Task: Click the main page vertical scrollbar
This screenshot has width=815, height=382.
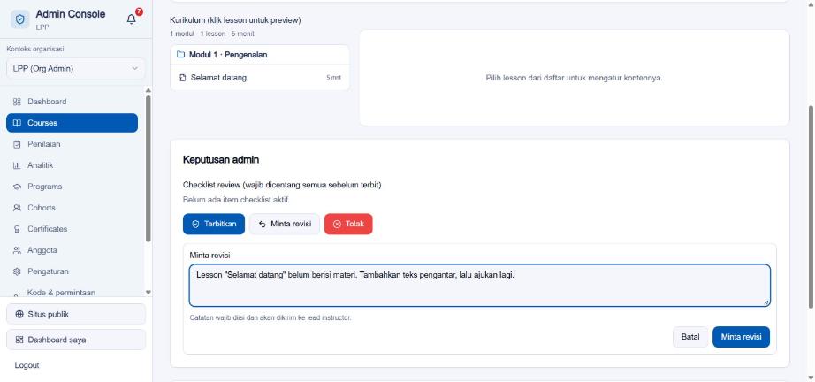Action: [811, 207]
